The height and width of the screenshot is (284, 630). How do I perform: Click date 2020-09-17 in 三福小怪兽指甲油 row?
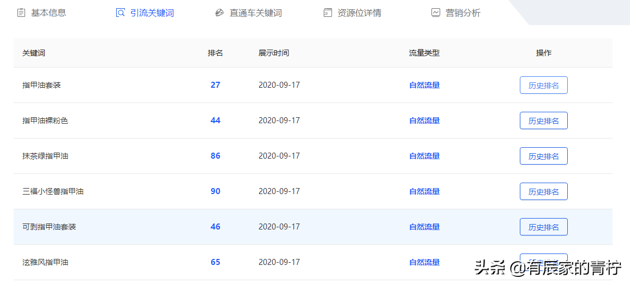(279, 191)
